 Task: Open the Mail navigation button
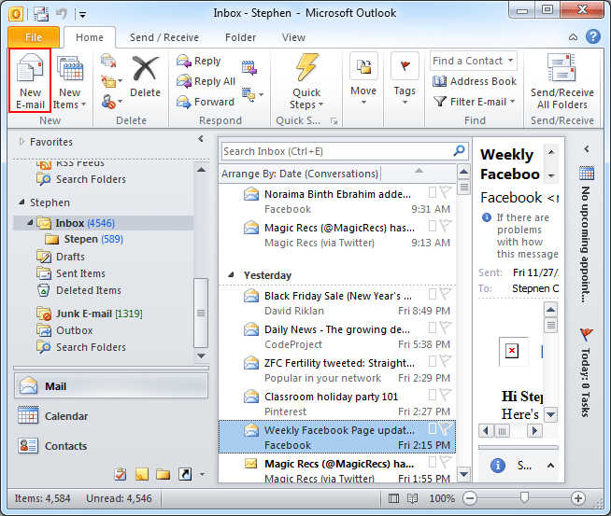(111, 386)
